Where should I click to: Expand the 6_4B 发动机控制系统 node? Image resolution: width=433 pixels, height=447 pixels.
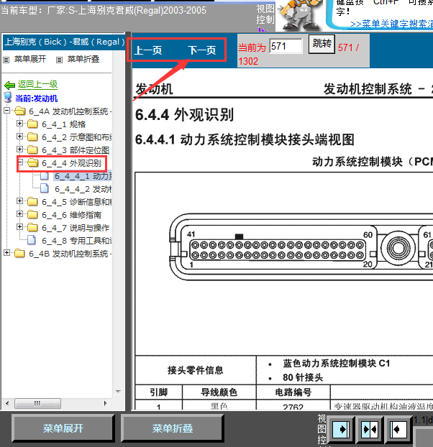click(x=7, y=252)
